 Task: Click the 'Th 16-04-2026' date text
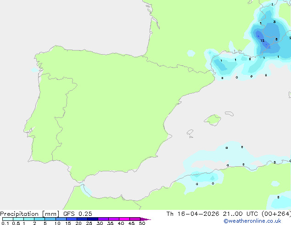coord(193,214)
